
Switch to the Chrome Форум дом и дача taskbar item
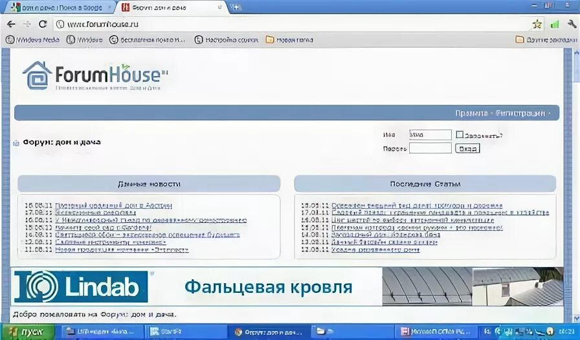pos(269,332)
